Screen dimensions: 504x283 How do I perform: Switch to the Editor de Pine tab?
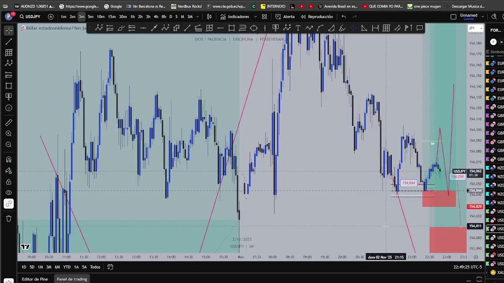click(35, 279)
